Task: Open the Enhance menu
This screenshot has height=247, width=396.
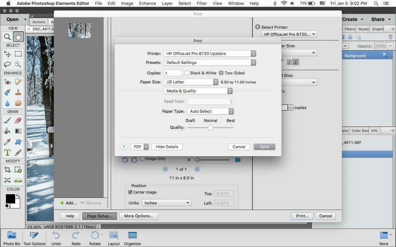Action: coord(147,3)
